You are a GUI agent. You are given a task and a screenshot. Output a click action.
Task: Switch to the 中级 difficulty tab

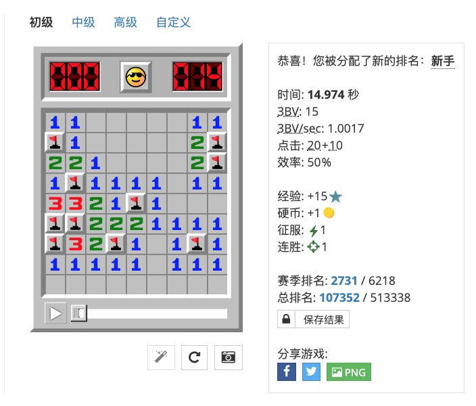(83, 22)
